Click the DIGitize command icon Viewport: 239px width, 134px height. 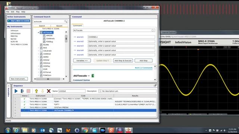pyautogui.click(x=41, y=63)
